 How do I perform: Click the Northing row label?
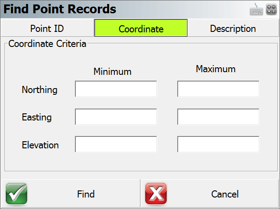click(x=39, y=89)
